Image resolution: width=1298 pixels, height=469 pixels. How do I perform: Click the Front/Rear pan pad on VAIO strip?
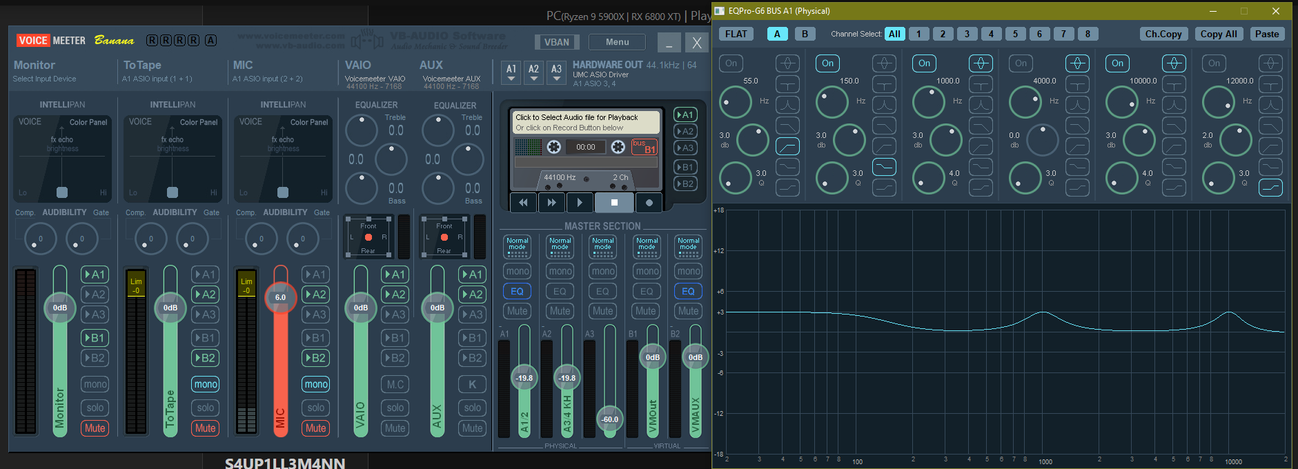[x=368, y=237]
